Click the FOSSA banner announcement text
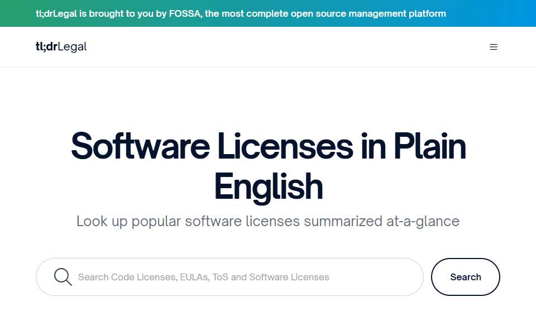 click(241, 13)
